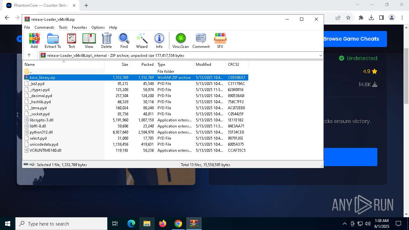Image resolution: width=409 pixels, height=230 pixels.
Task: Sort by the Packed column header
Action: tap(143, 65)
